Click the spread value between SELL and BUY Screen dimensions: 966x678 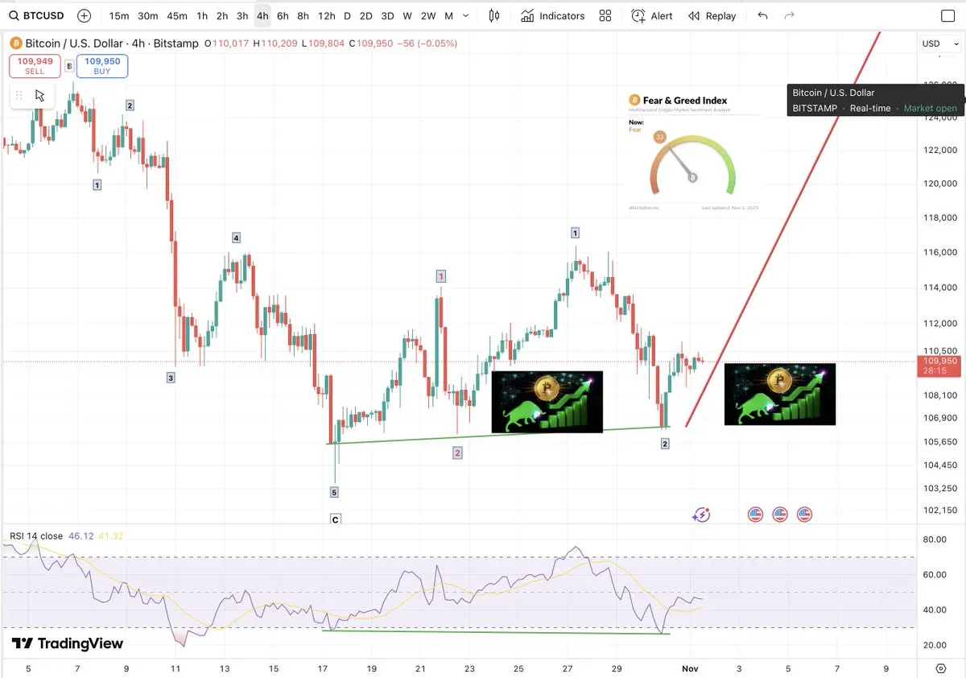69,66
